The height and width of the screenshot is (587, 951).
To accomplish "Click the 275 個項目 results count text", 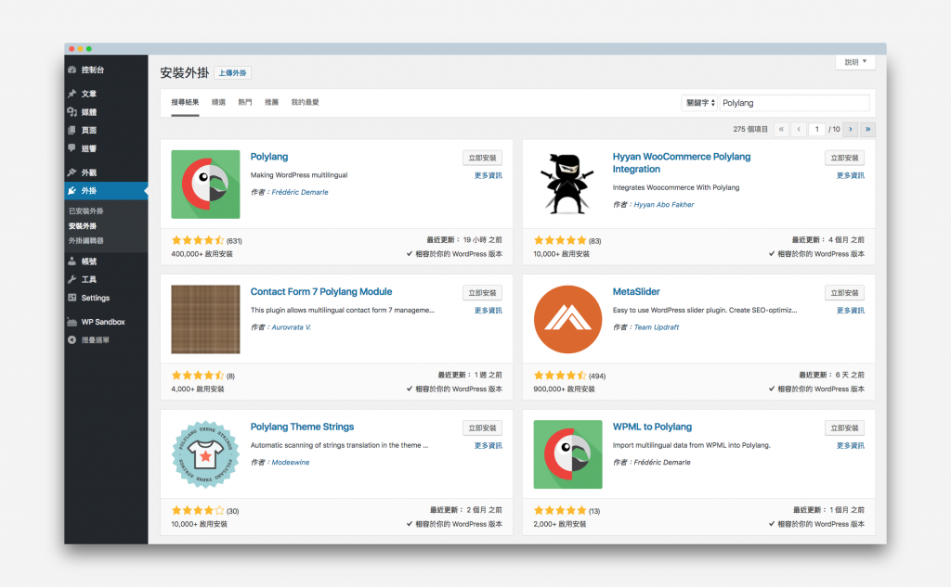I will (750, 130).
